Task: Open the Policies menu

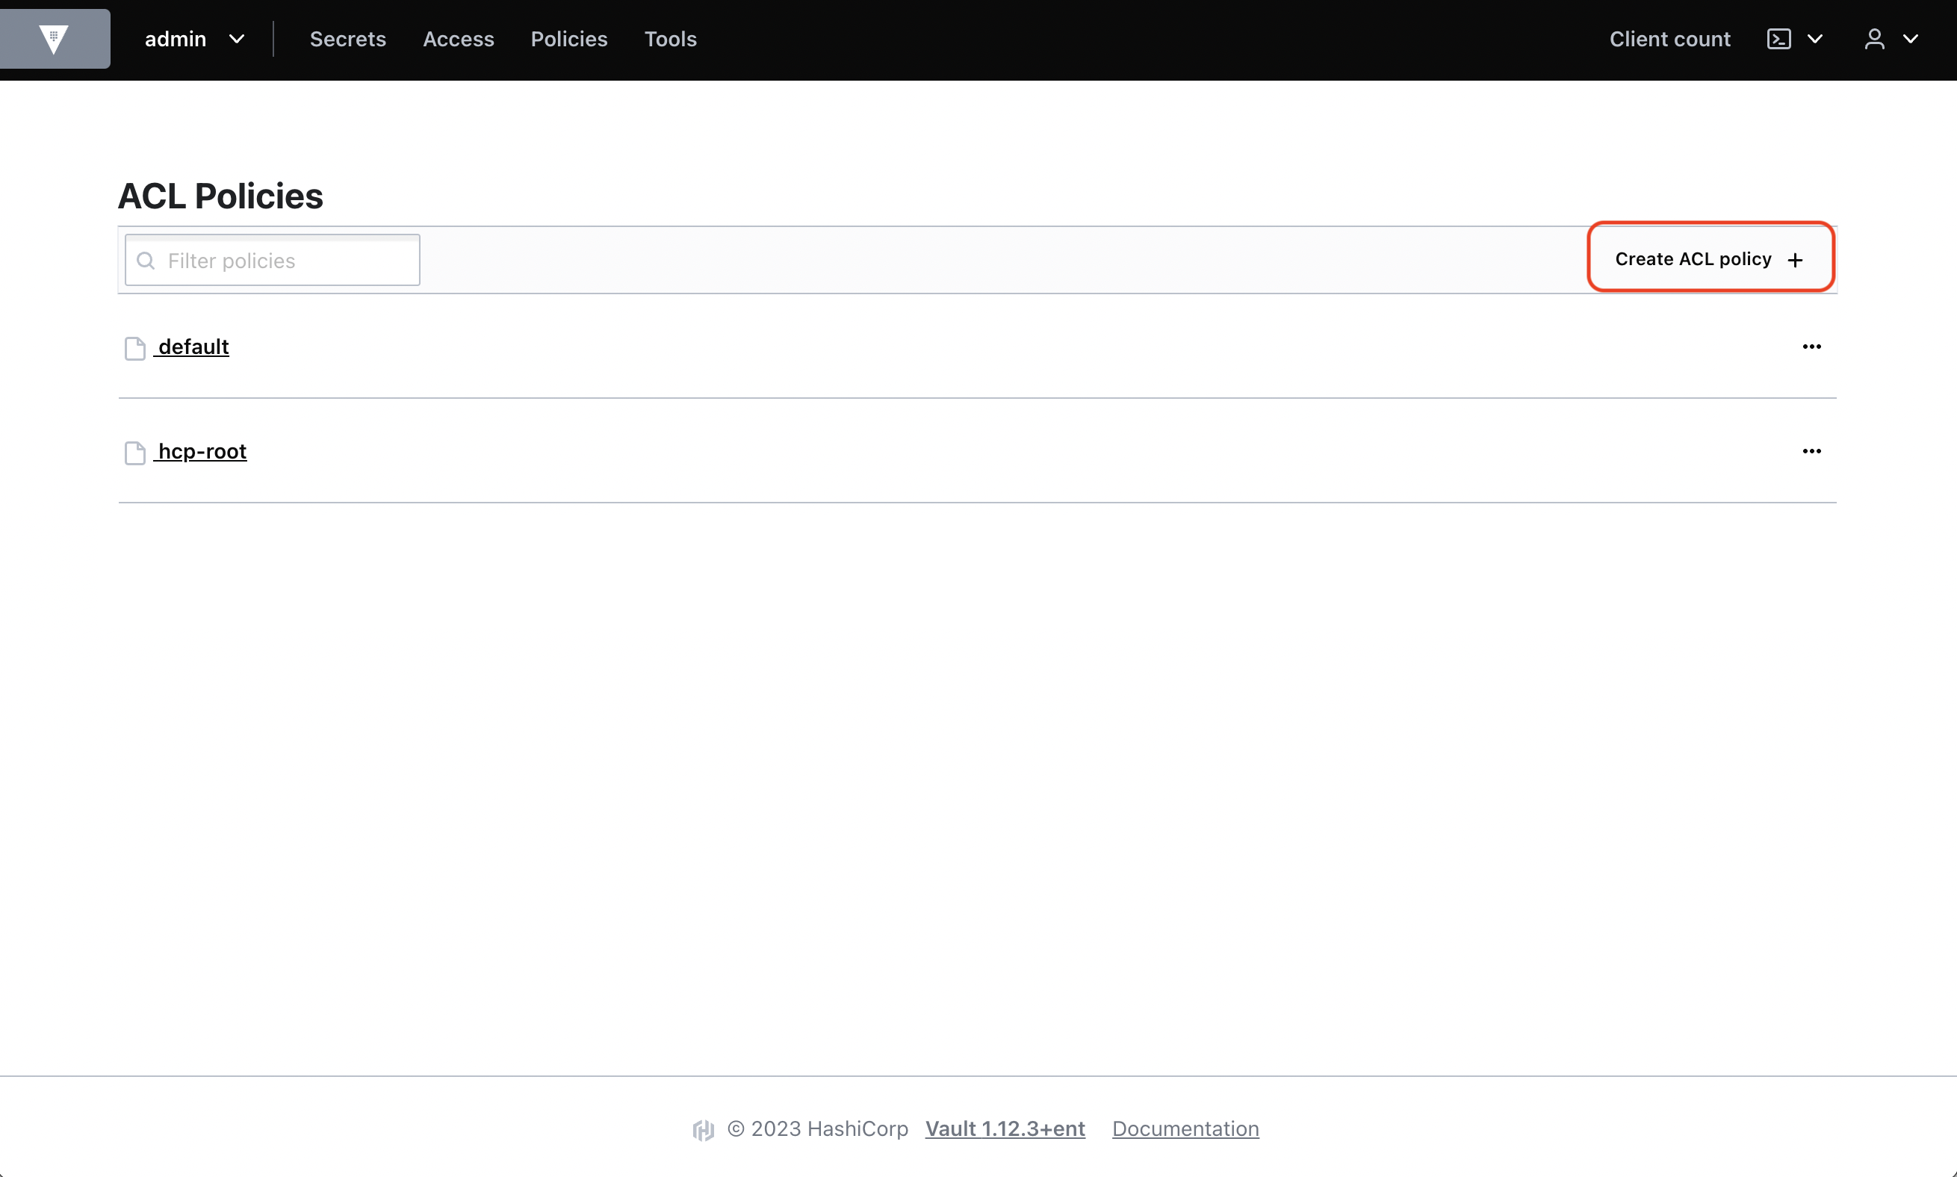Action: tap(568, 39)
